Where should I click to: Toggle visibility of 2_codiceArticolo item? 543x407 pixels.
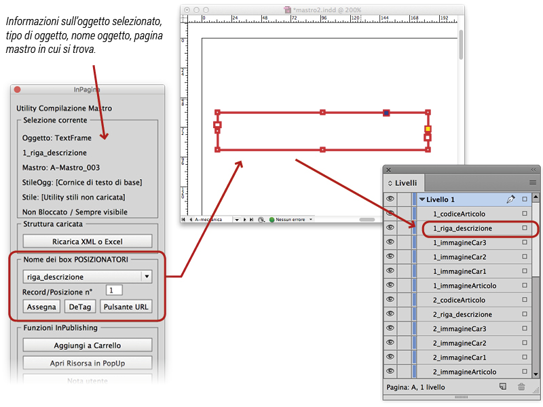(x=390, y=300)
